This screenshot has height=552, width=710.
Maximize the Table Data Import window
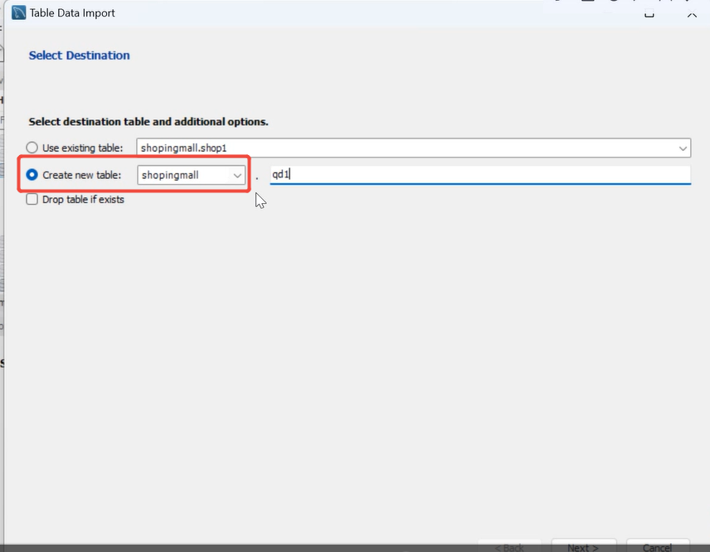(x=650, y=13)
